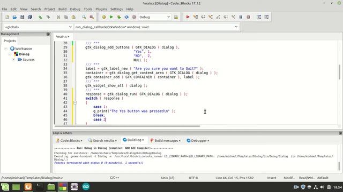Screen dimensions: 343x192
Task: Select the Projects tab in Management
Action: [x=10, y=41]
